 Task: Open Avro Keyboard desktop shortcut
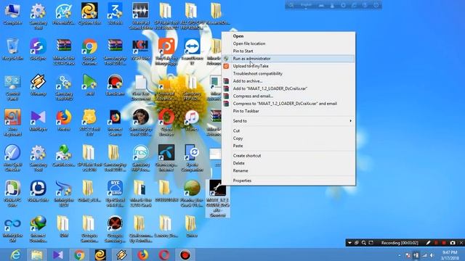[x=12, y=123]
